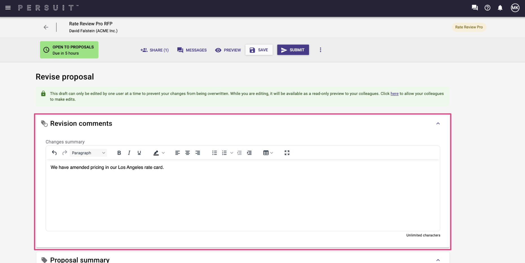Open the highlight color dropdown arrow
This screenshot has width=525, height=263.
(x=163, y=153)
